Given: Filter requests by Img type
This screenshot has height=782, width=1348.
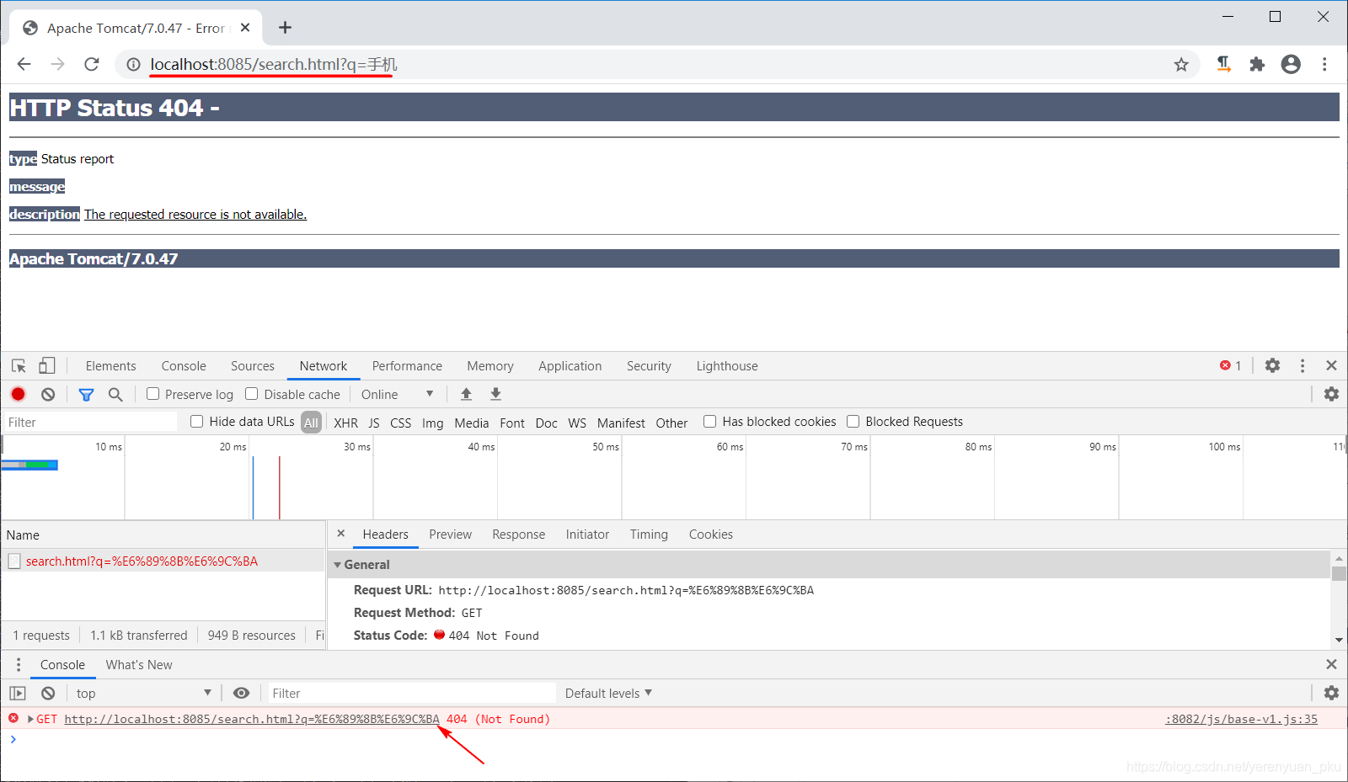Looking at the screenshot, I should pos(433,423).
